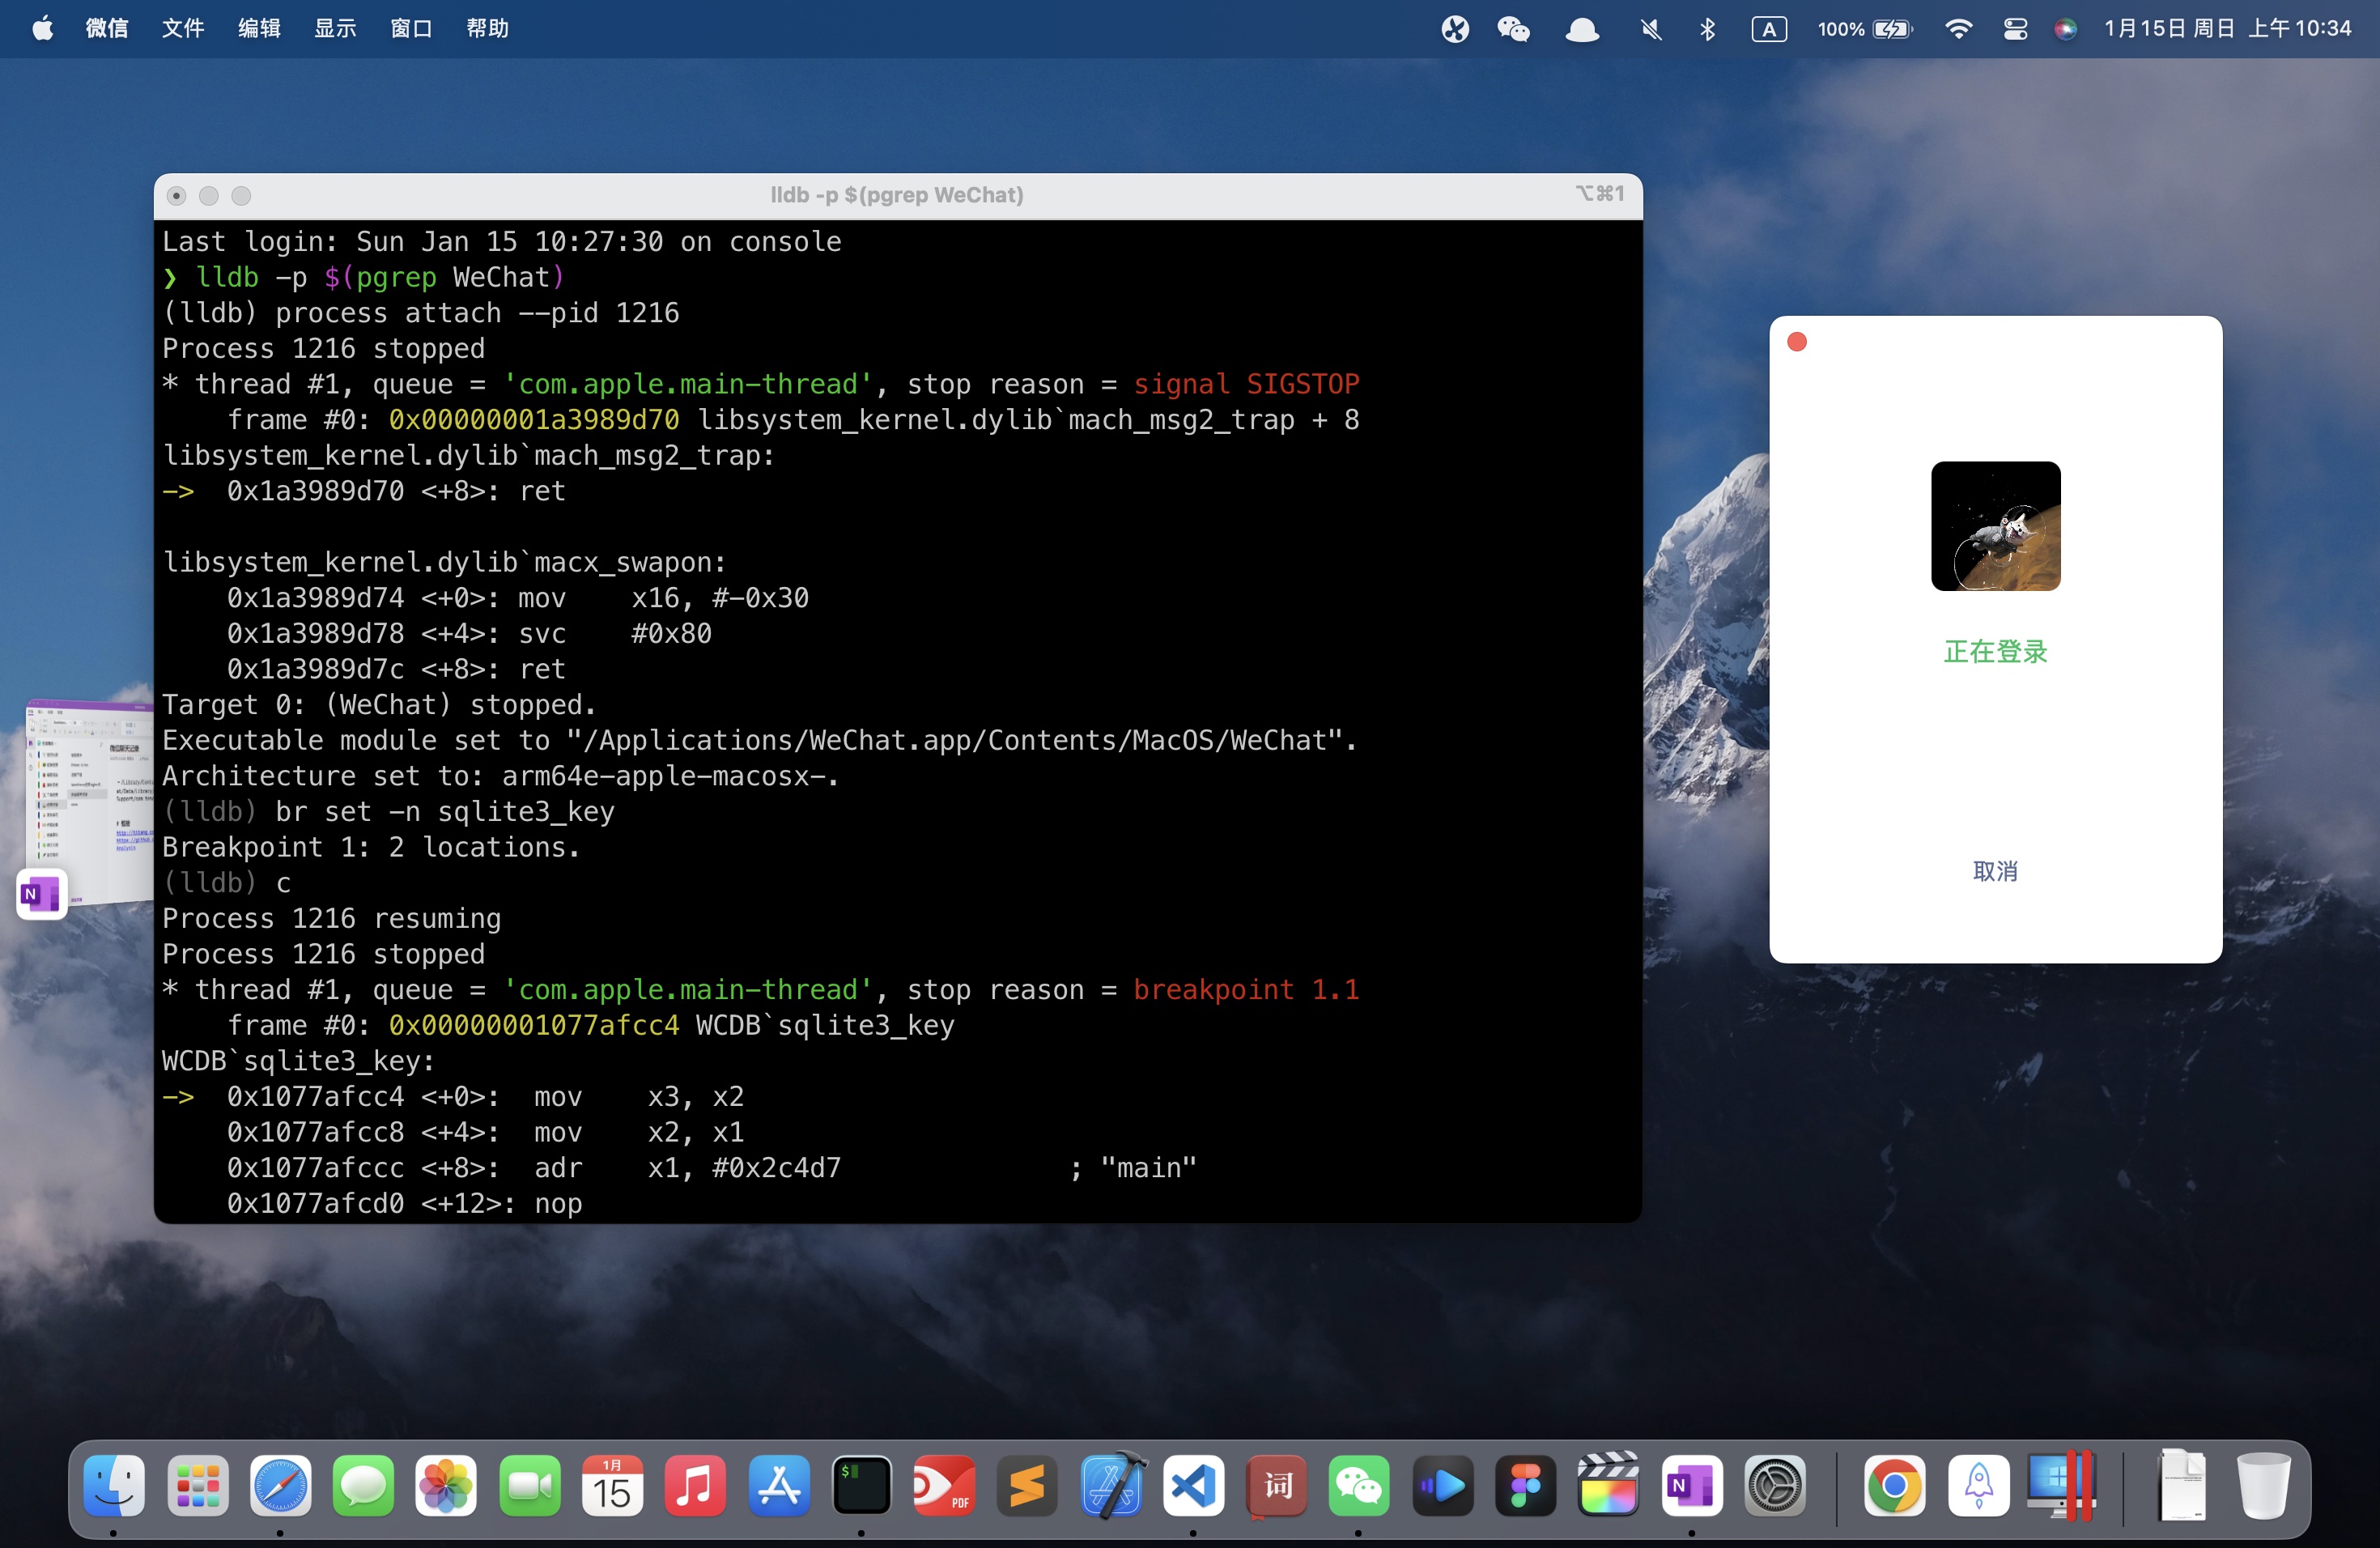Open the 帮助 menu
Screen dimensions: 2380x1548
click(487, 28)
